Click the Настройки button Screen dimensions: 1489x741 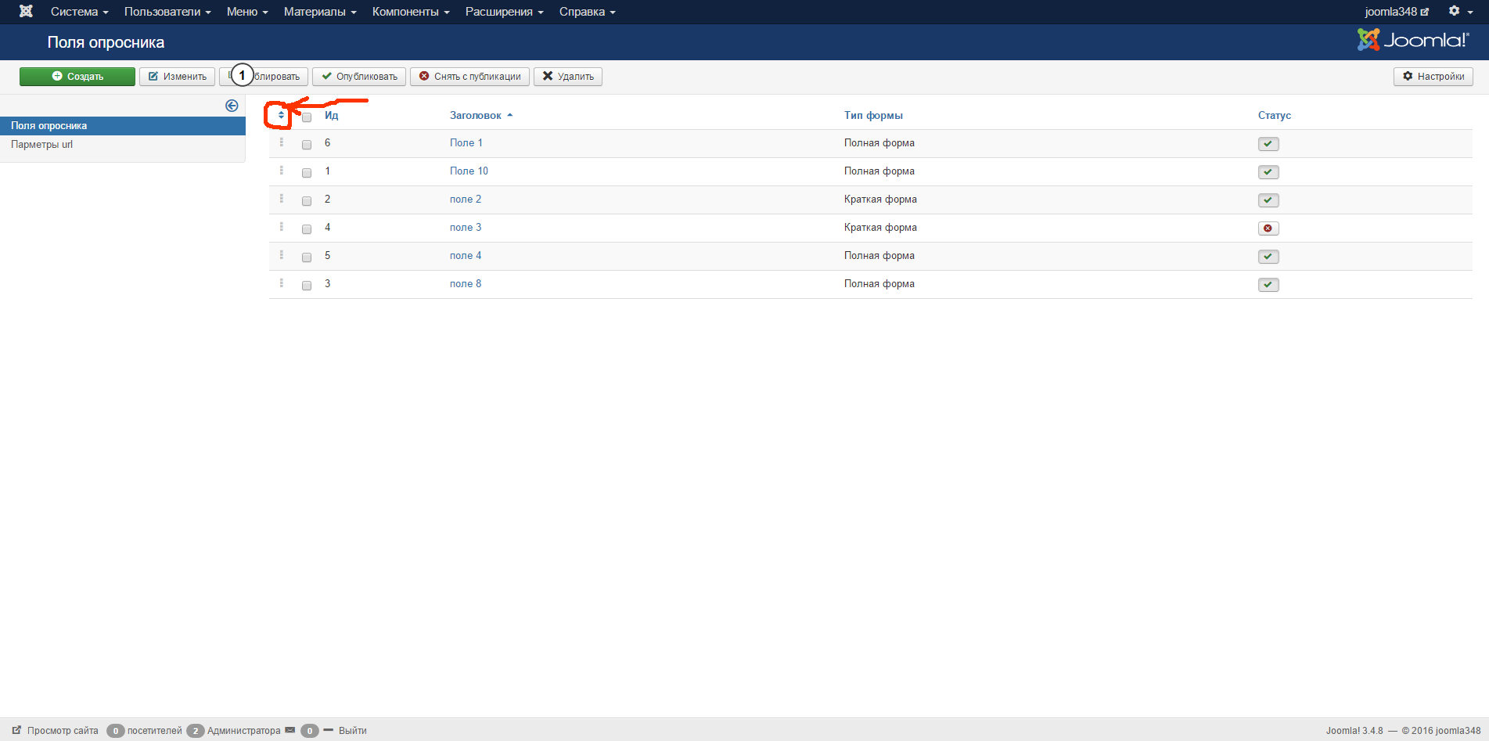pyautogui.click(x=1433, y=77)
